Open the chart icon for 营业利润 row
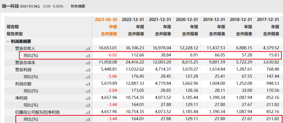Image resolution: width=283 pixels, height=123 pixels. pos(88,70)
